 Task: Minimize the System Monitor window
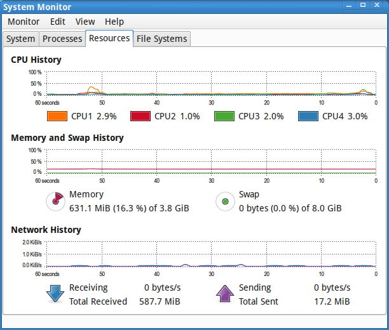pos(348,6)
